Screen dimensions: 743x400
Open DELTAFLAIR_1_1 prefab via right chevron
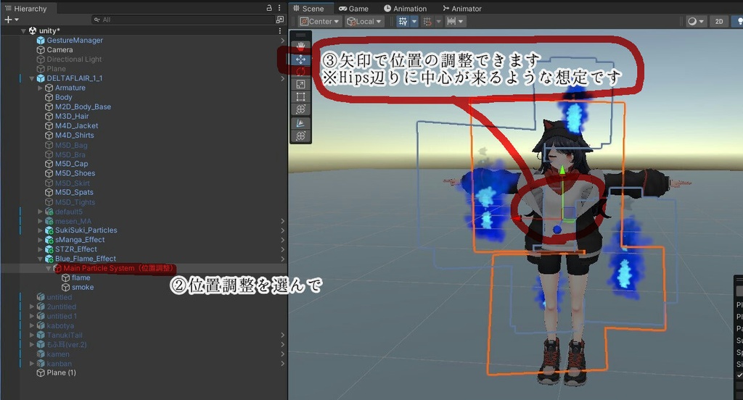[282, 78]
